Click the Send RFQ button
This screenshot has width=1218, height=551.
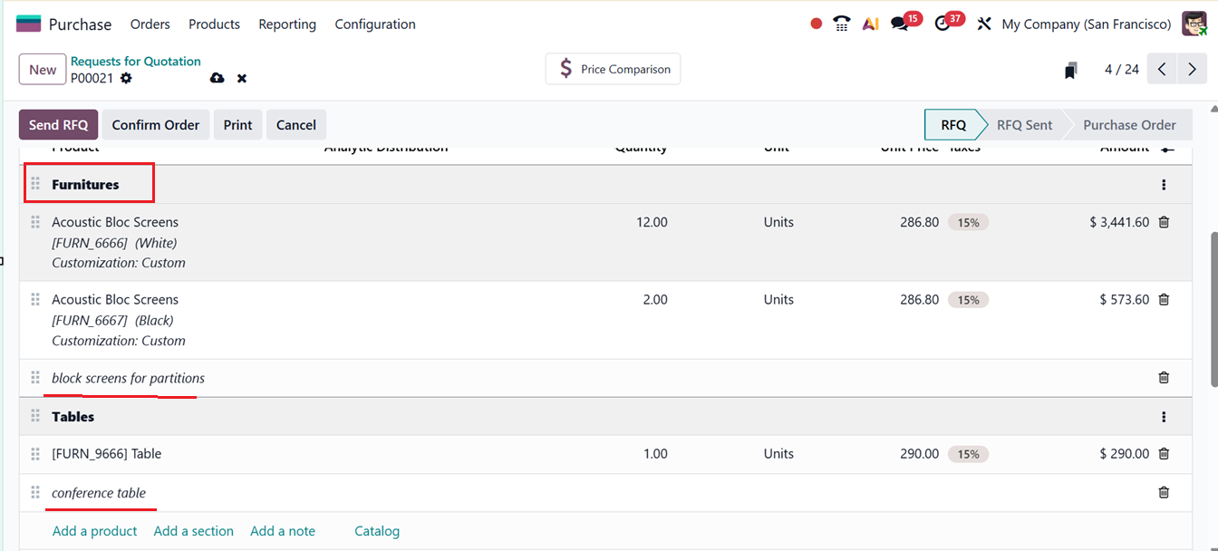pos(58,125)
